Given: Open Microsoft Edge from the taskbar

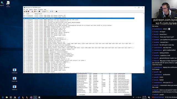Looking at the screenshot, I should click(x=3, y=97).
